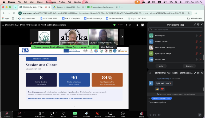Unmute microphone in meeting toolbar
This screenshot has height=118, width=205.
(x=7, y=115)
